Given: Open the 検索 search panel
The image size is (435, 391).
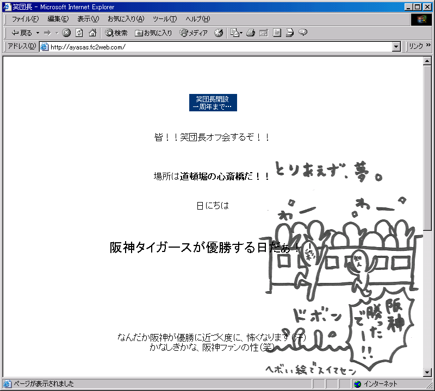Looking at the screenshot, I should tap(116, 33).
